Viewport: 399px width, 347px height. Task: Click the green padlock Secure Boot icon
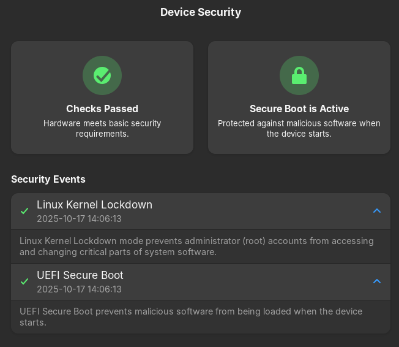click(x=299, y=75)
